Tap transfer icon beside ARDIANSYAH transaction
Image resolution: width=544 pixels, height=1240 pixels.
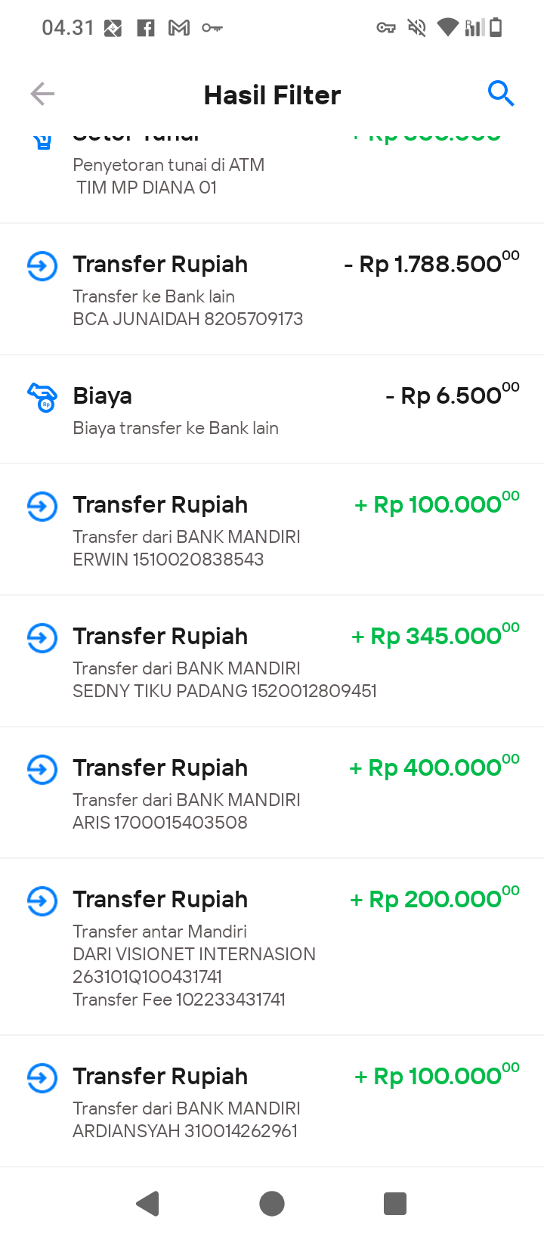click(x=42, y=1078)
